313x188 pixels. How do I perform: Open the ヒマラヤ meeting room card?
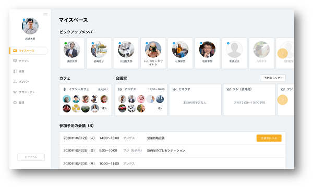point(195,99)
